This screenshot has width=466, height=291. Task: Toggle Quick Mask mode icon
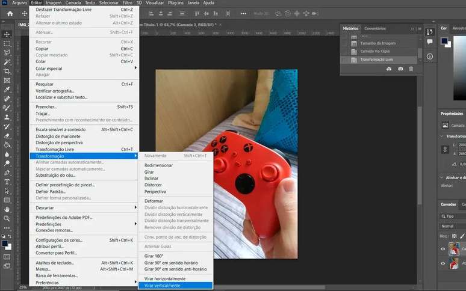(x=7, y=257)
